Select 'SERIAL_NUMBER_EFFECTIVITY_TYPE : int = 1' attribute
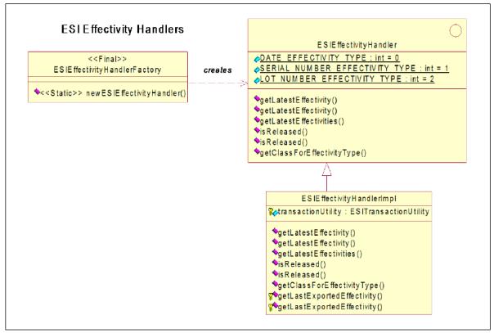This screenshot has width=494, height=333. coord(354,69)
